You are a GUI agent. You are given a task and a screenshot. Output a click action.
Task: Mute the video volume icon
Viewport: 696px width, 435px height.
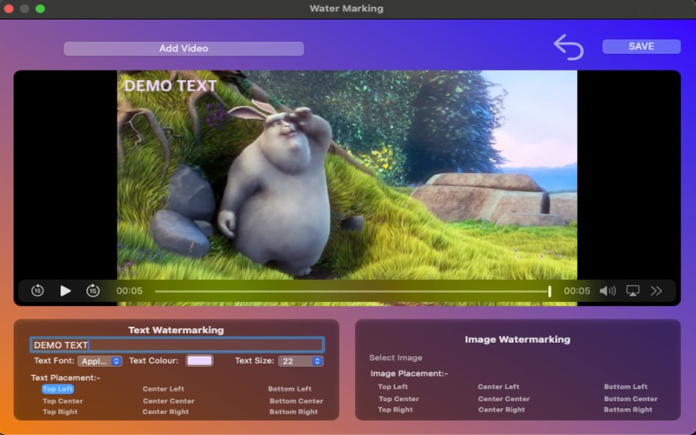tap(607, 291)
